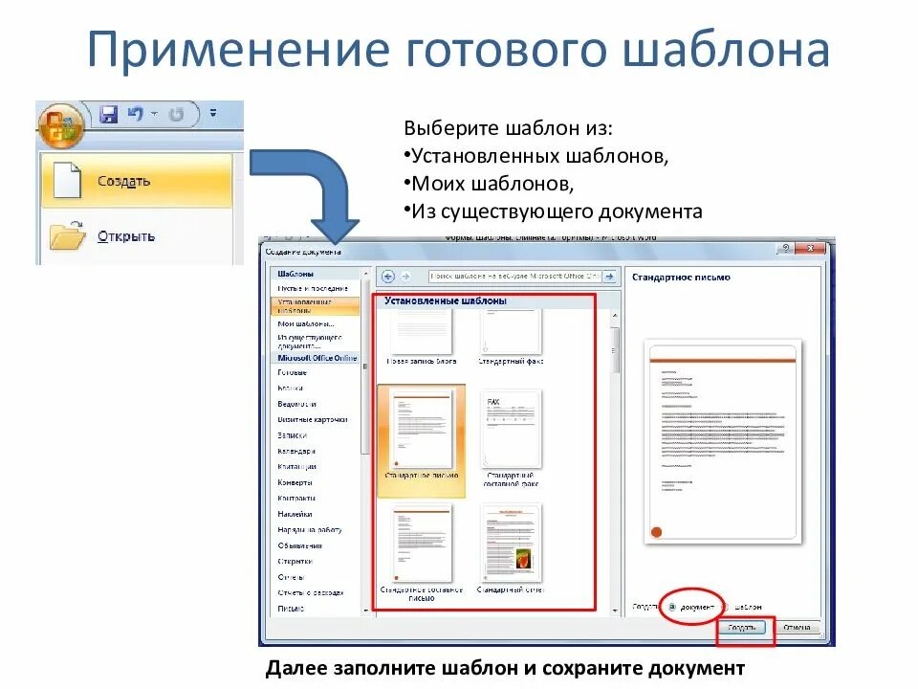Click the Undo arrow icon

(136, 114)
